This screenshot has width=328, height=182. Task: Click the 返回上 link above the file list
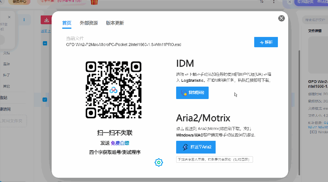(x=46, y=31)
